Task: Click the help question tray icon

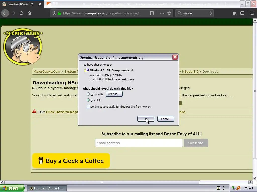Action: pyautogui.click(x=218, y=188)
